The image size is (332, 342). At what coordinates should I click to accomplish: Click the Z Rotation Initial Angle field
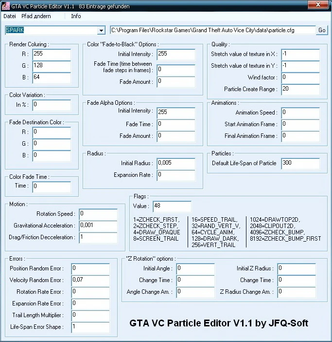(x=195, y=269)
